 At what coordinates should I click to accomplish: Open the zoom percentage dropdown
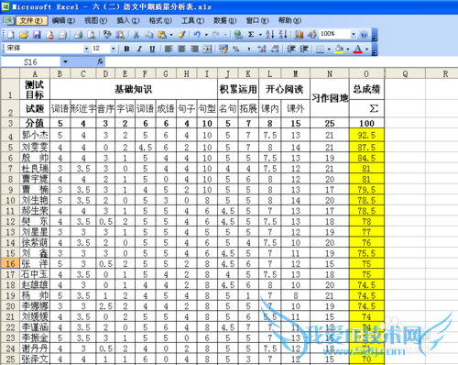[354, 35]
